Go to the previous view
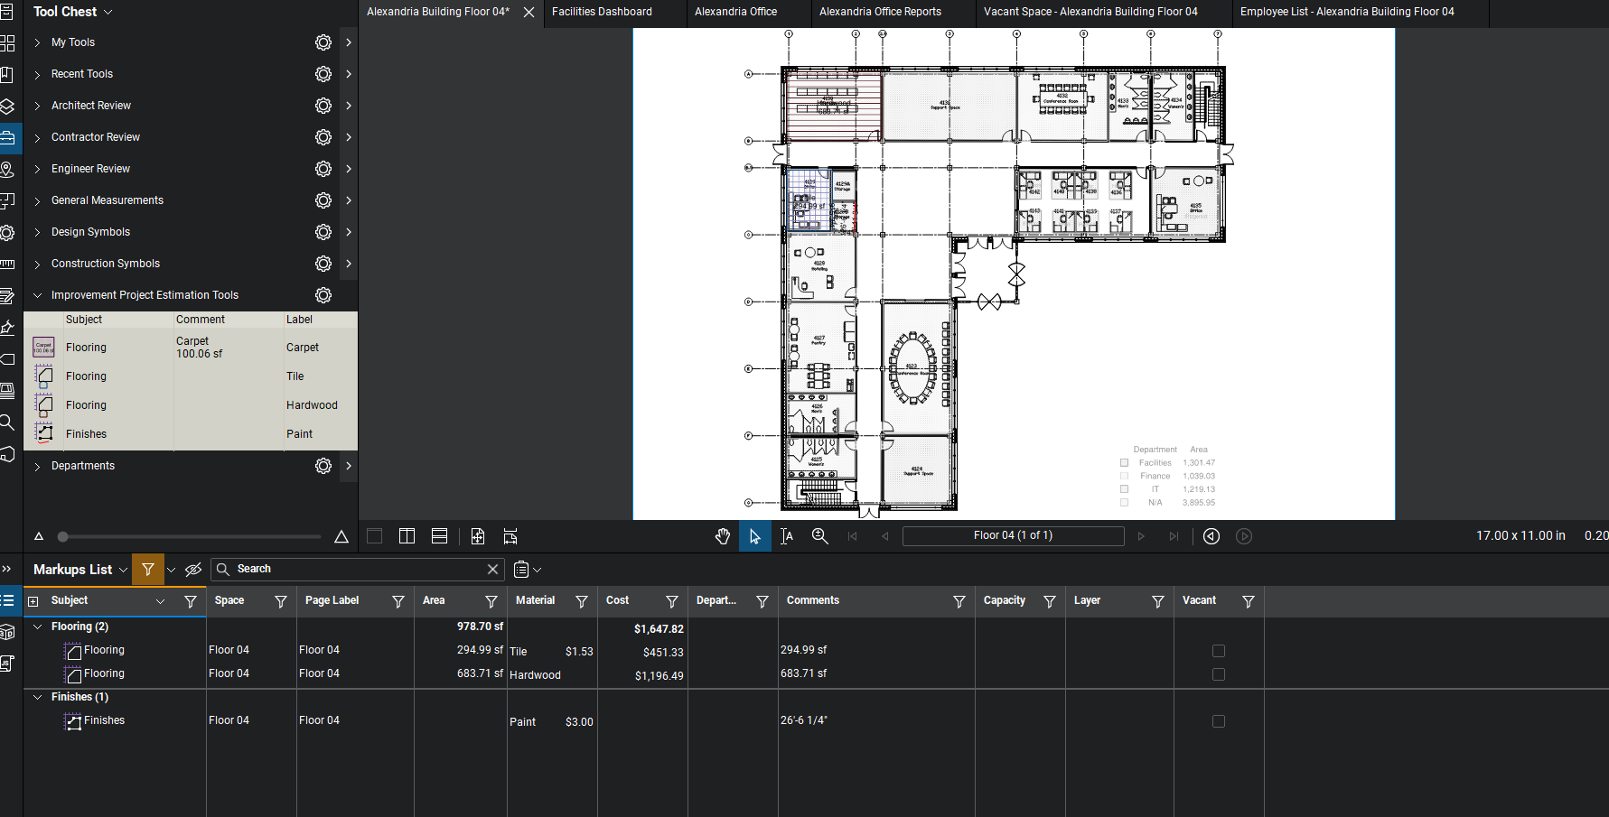1609x817 pixels. click(1211, 536)
